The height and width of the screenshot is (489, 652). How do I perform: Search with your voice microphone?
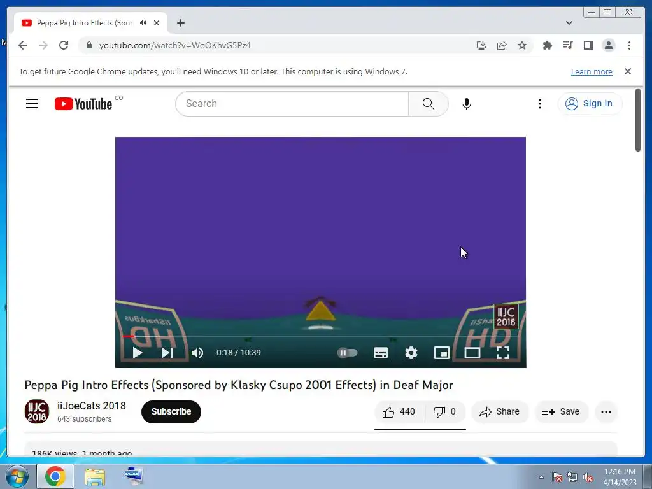(x=467, y=104)
